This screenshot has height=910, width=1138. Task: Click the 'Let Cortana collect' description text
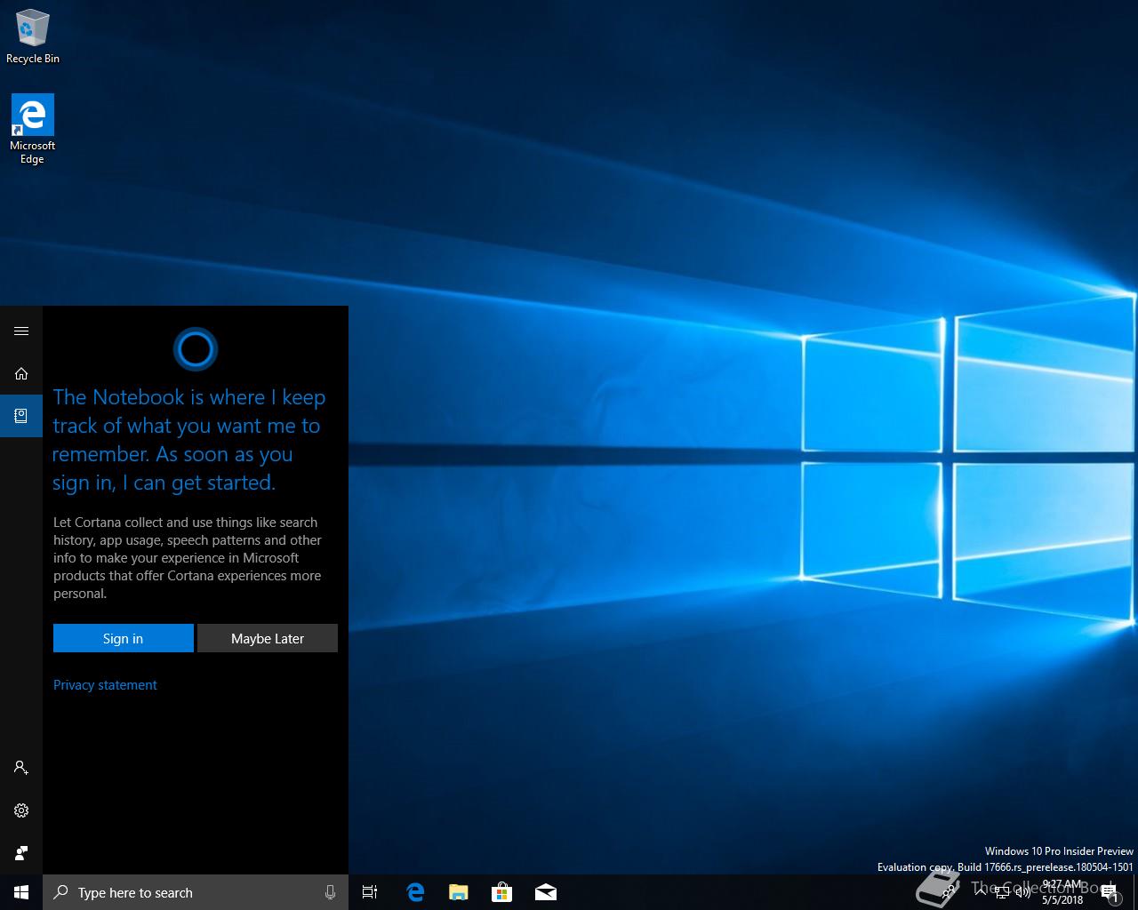click(x=188, y=558)
